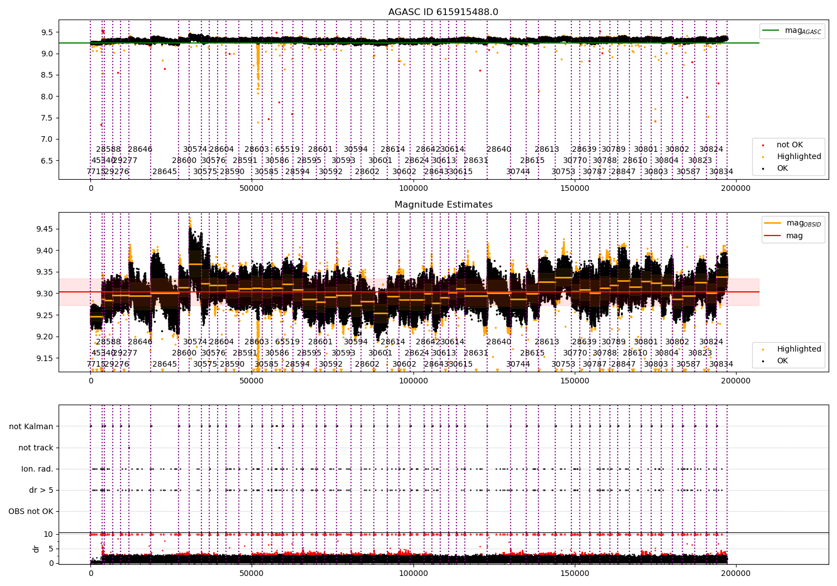Click the 'Magnitude Estimates' plot title
837x586 pixels.
click(443, 205)
